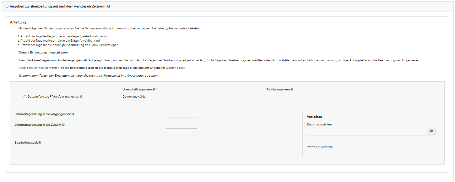Click the 'Datumsfeld als Pflichtfeld markieren' label text
This screenshot has height=182, width=455.
53,97
